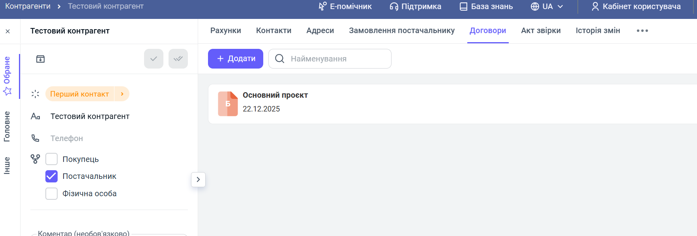Viewport: 697px width, 236px height.
Task: Click the user profile icon in header
Action: tap(595, 6)
